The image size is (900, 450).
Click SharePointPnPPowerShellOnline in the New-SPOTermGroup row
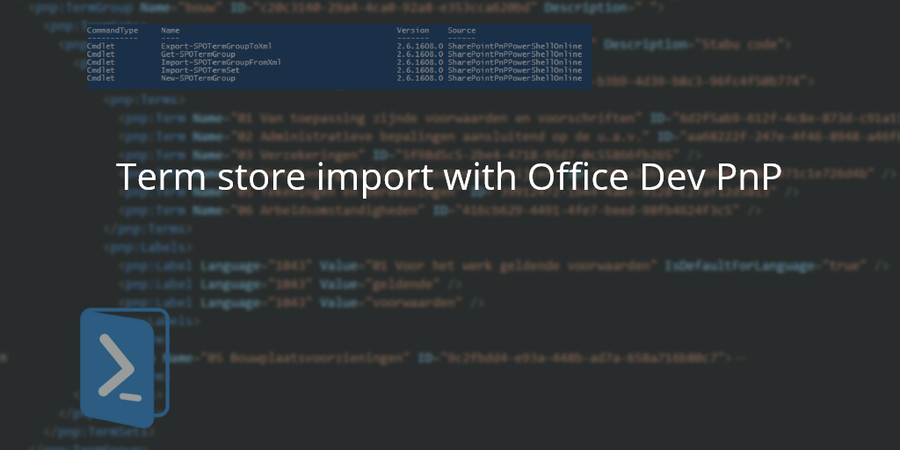515,78
